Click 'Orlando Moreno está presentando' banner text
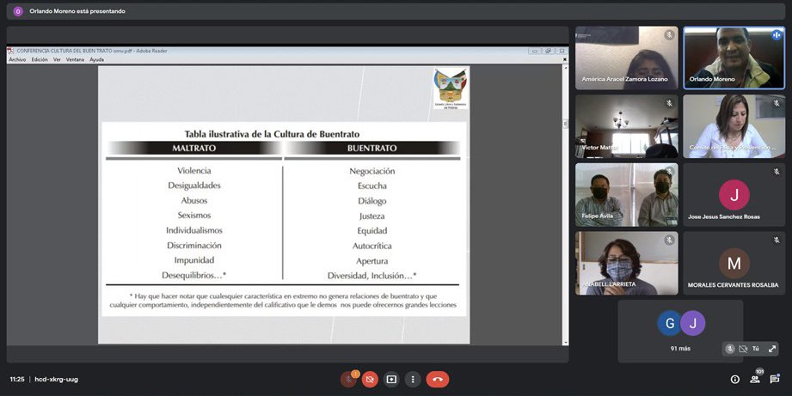Image resolution: width=792 pixels, height=396 pixels. 77,11
